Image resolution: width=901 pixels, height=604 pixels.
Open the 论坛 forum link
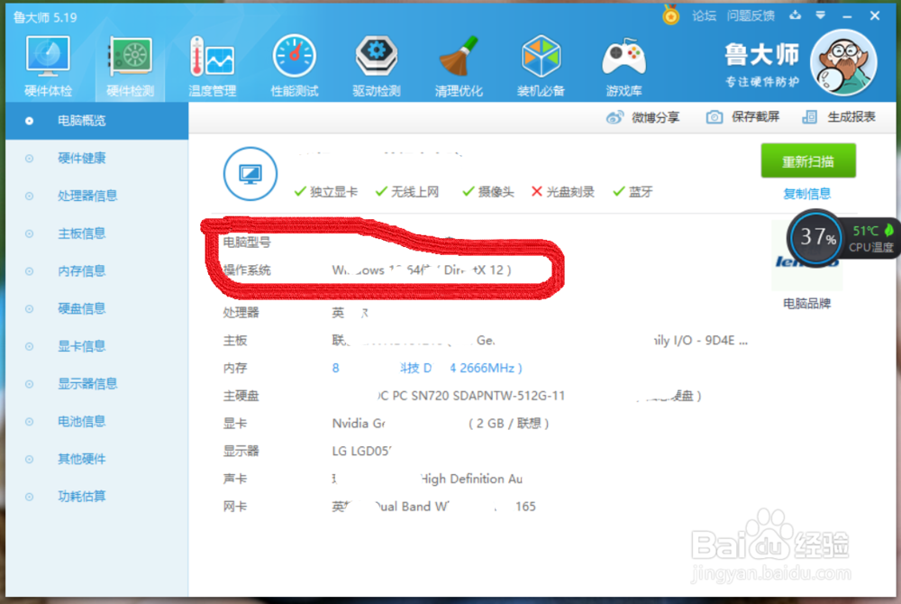coord(704,16)
